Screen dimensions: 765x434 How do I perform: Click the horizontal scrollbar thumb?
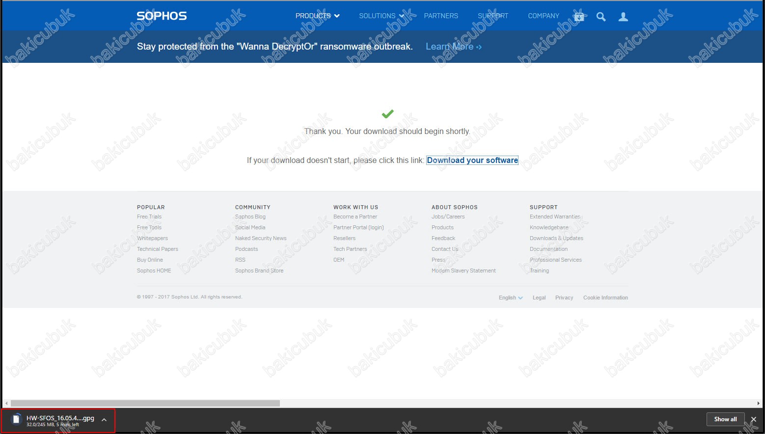[x=145, y=403]
